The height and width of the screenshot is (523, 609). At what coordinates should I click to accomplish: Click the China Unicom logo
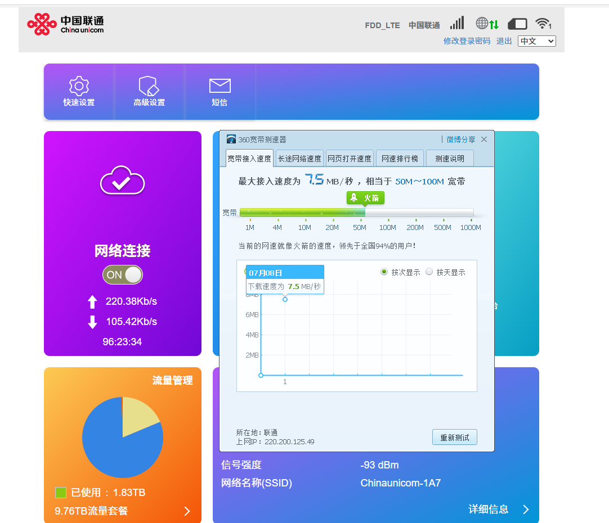(x=65, y=24)
